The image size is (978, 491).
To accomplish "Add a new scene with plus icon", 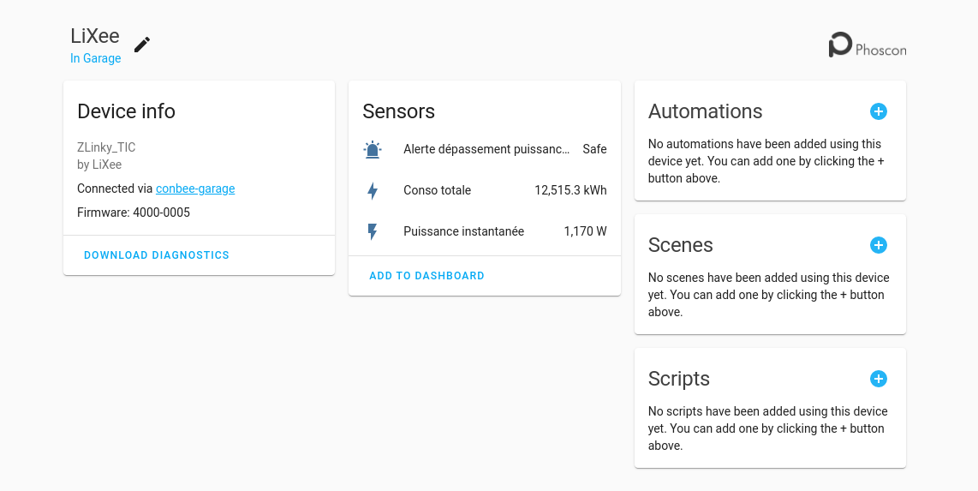I will 878,245.
